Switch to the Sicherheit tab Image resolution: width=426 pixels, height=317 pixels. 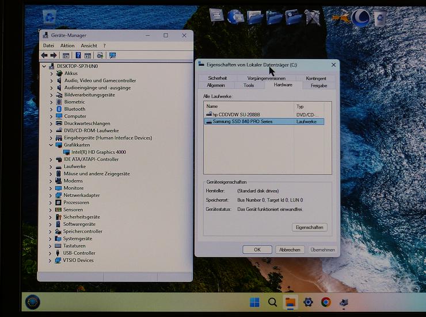coord(218,78)
